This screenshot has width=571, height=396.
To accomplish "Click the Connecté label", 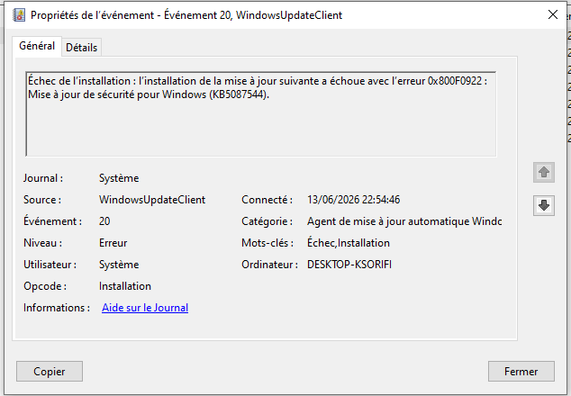I will (x=267, y=200).
